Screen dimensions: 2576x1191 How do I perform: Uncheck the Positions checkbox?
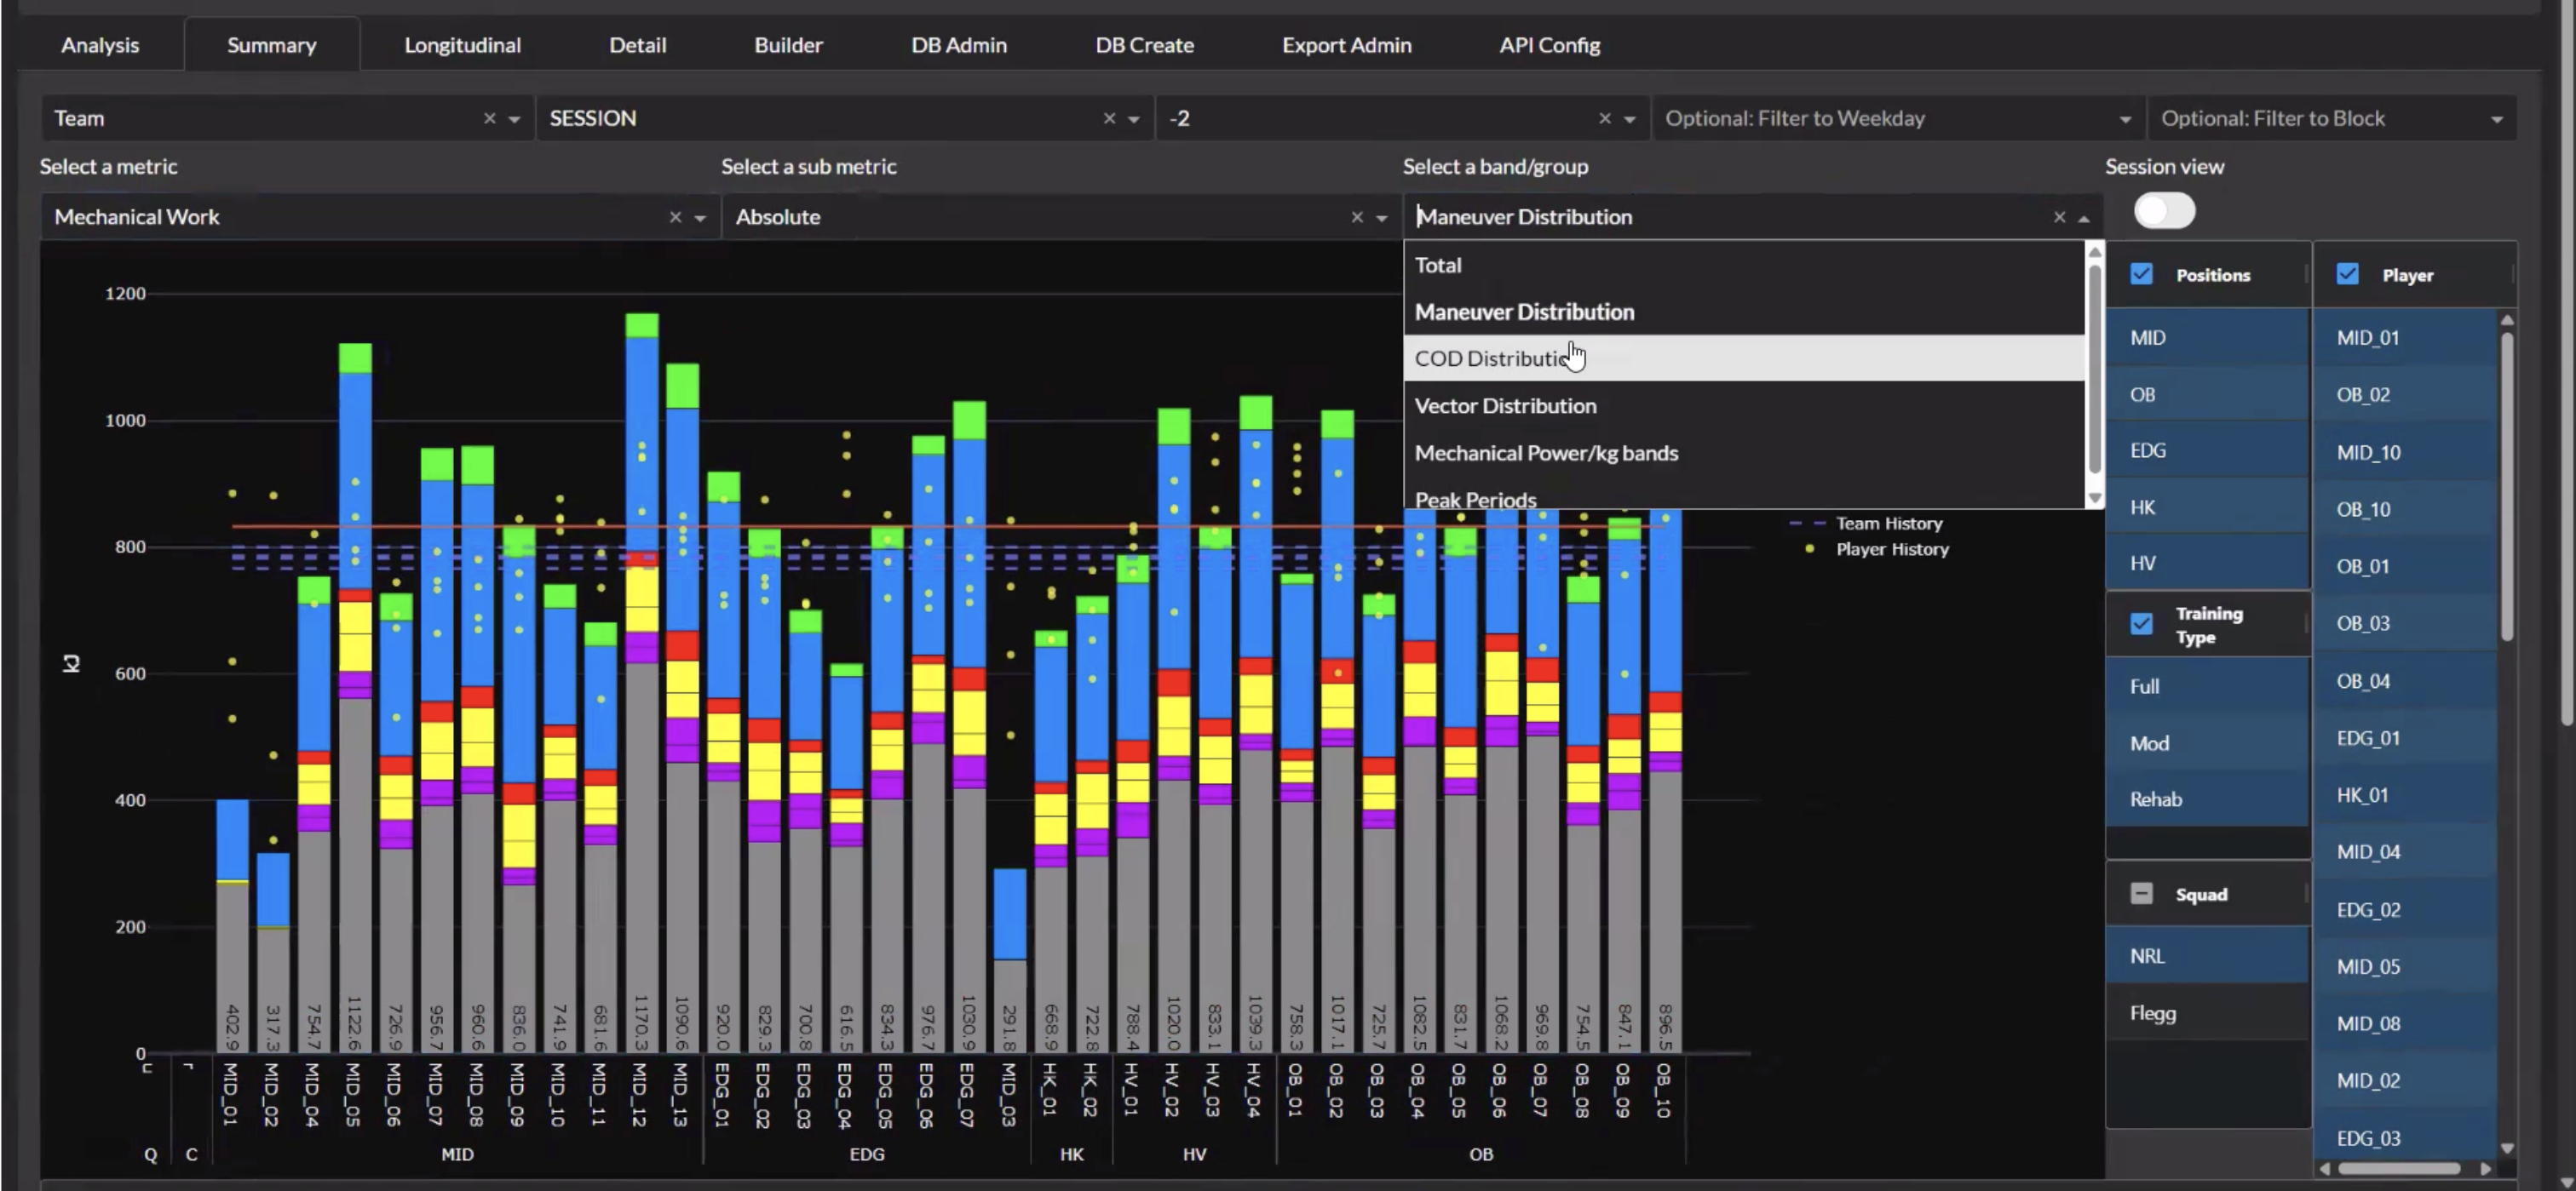tap(2141, 275)
